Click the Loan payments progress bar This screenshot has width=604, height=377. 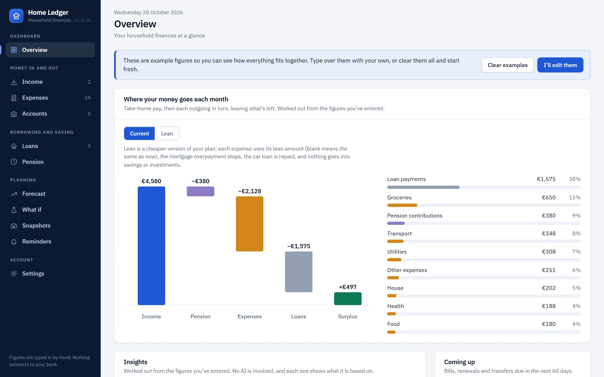click(484, 187)
